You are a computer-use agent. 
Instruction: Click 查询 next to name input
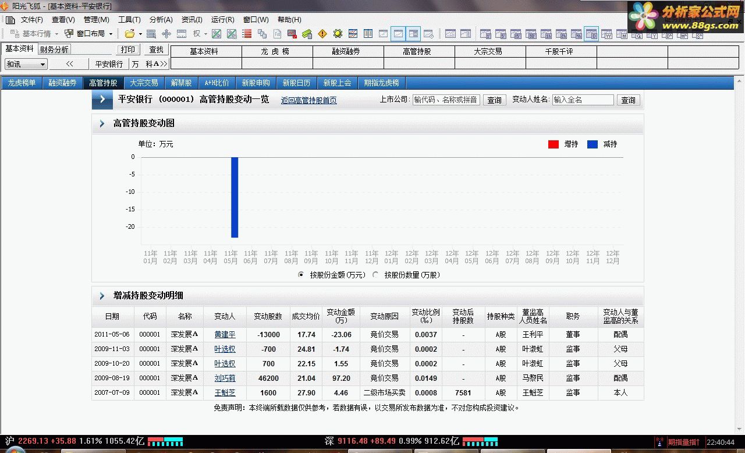[x=629, y=100]
